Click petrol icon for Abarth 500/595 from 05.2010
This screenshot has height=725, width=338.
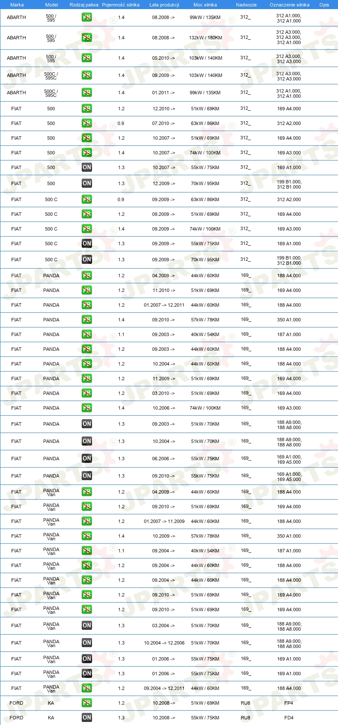coord(87,58)
